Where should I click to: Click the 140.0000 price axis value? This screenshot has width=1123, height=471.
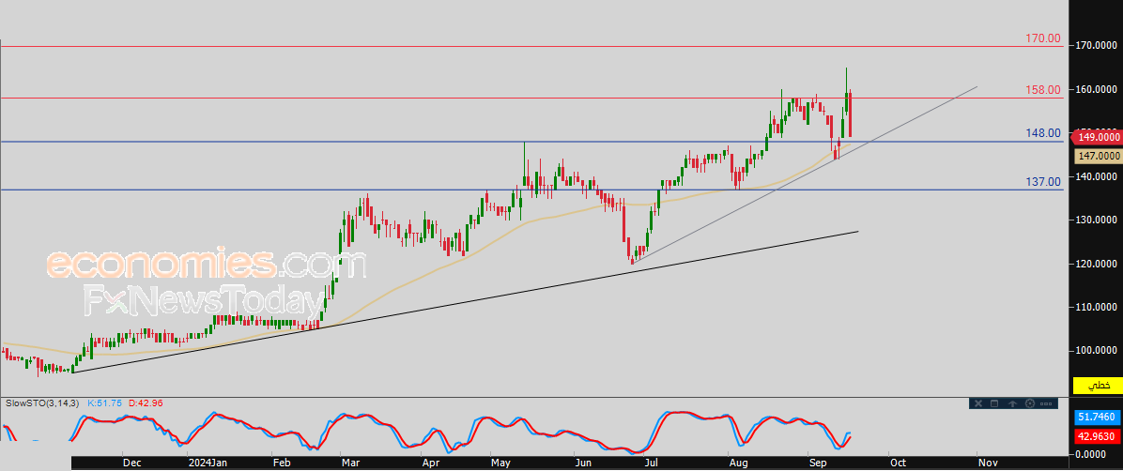tap(1099, 176)
